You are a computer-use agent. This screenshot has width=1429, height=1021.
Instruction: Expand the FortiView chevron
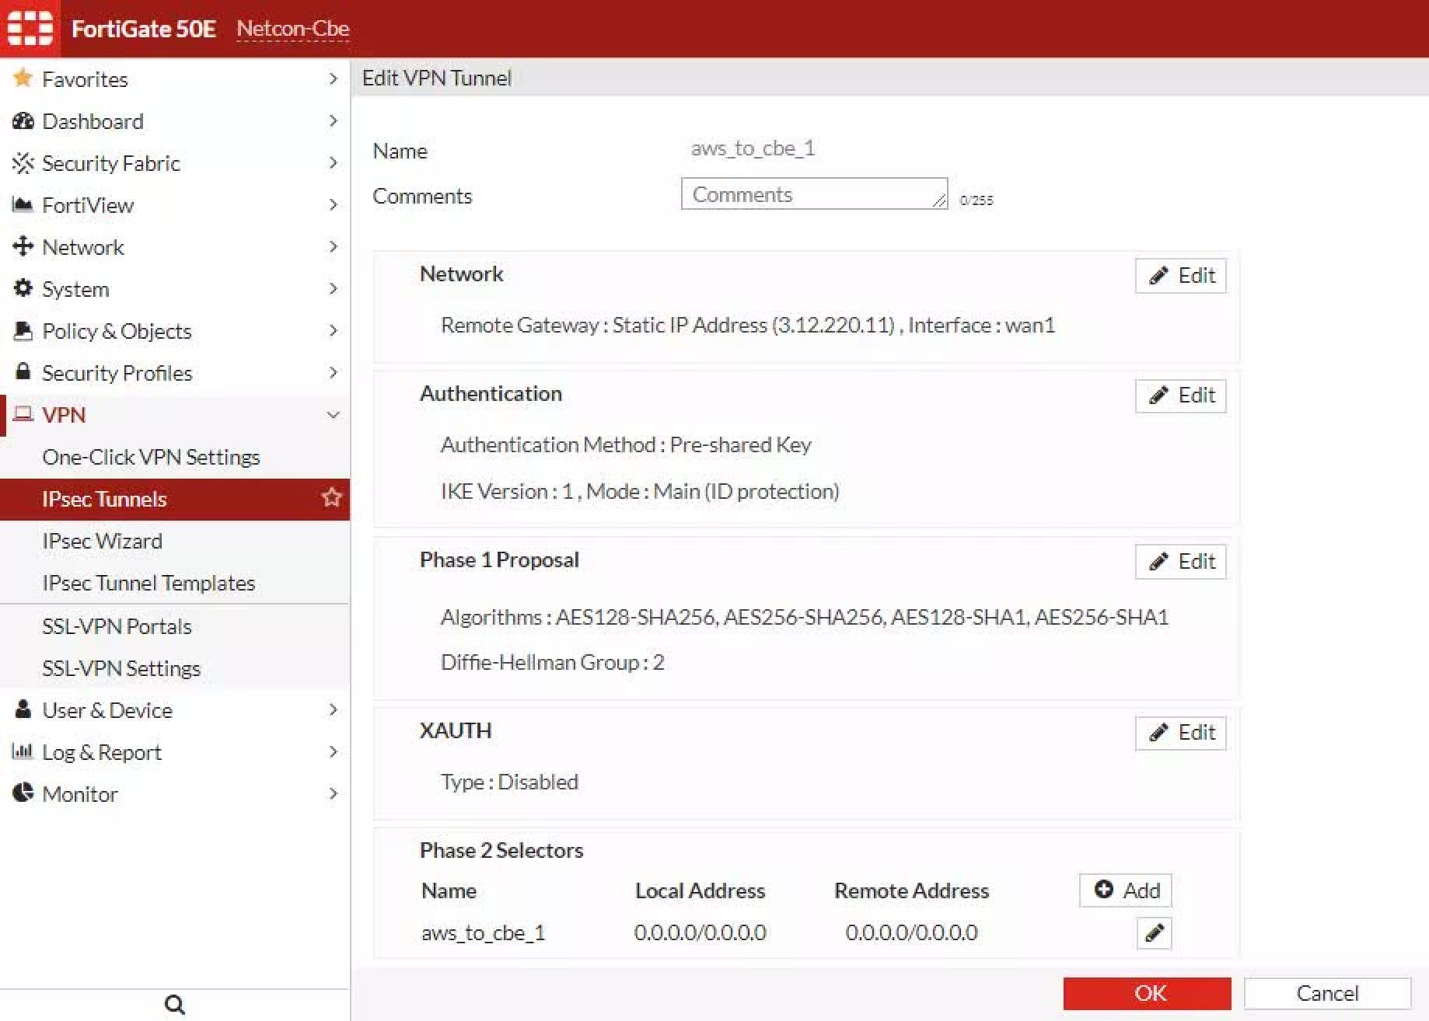333,204
